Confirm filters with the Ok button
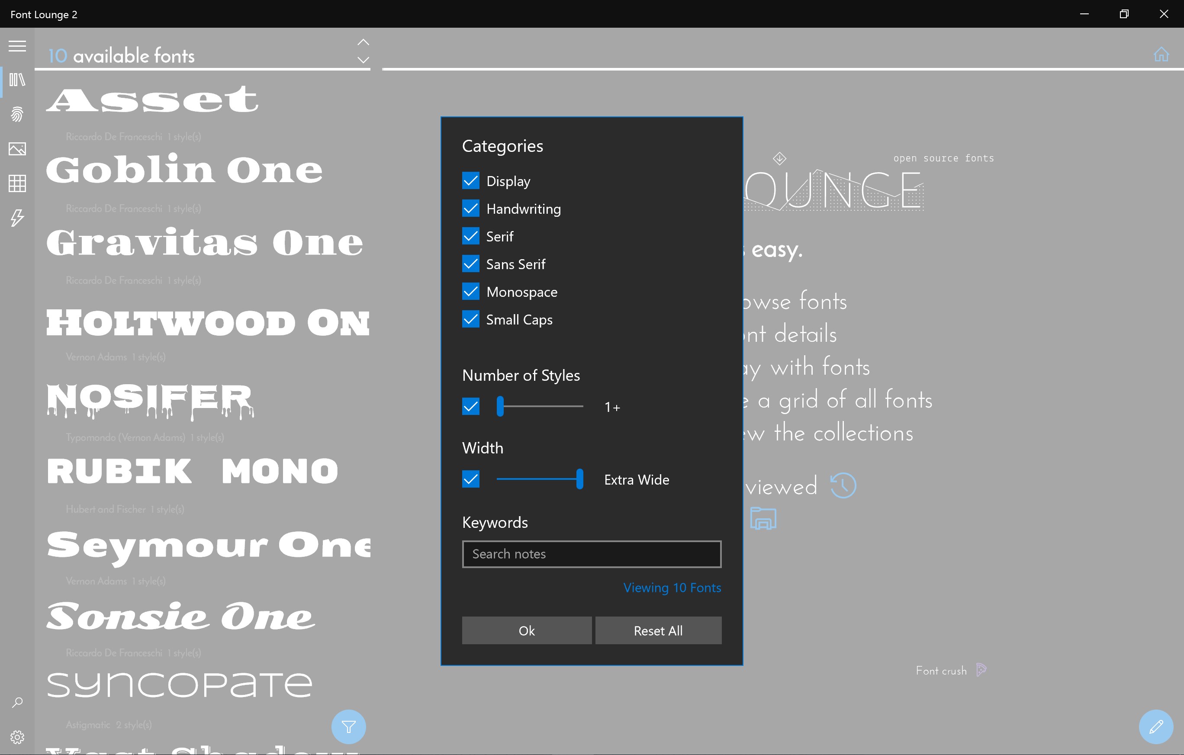The image size is (1184, 755). (526, 630)
